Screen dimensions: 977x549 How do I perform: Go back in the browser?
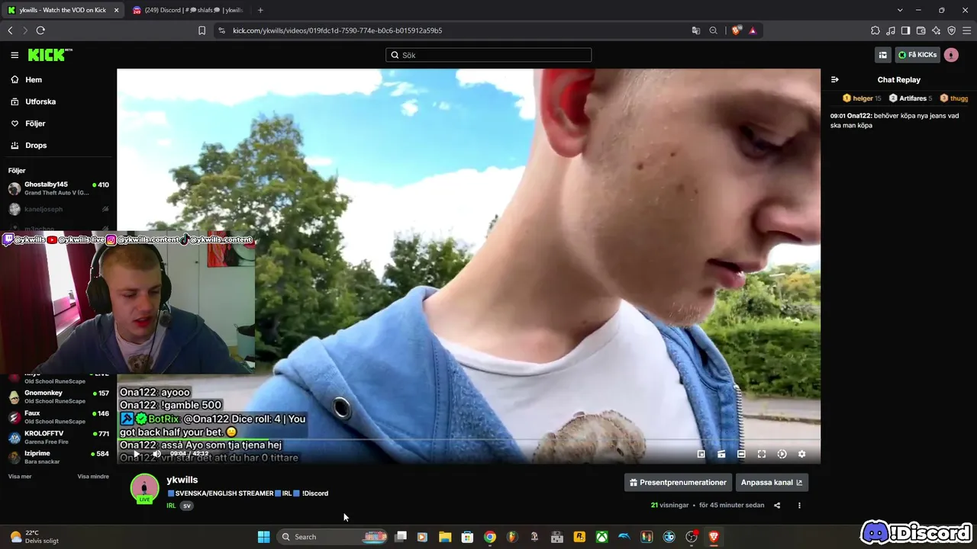click(10, 30)
